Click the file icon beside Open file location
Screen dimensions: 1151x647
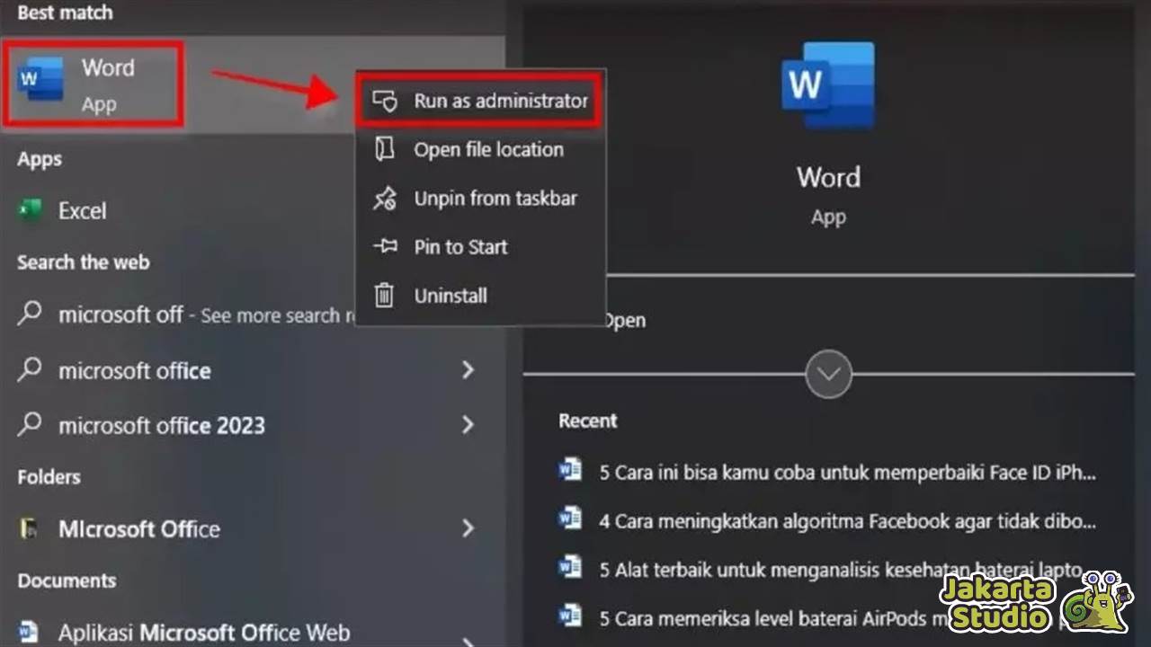click(385, 150)
